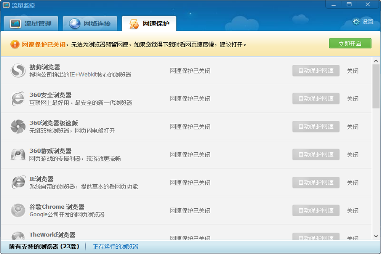The image size is (381, 254).
Task: Open the 正在运行的浏览器 view
Action: [x=115, y=247]
